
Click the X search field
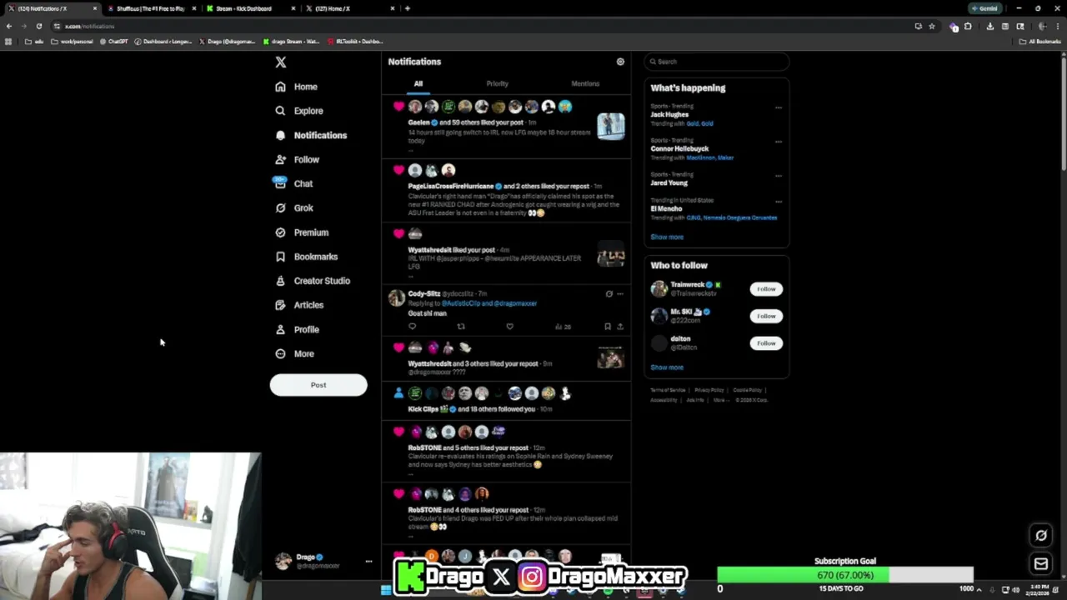(716, 62)
